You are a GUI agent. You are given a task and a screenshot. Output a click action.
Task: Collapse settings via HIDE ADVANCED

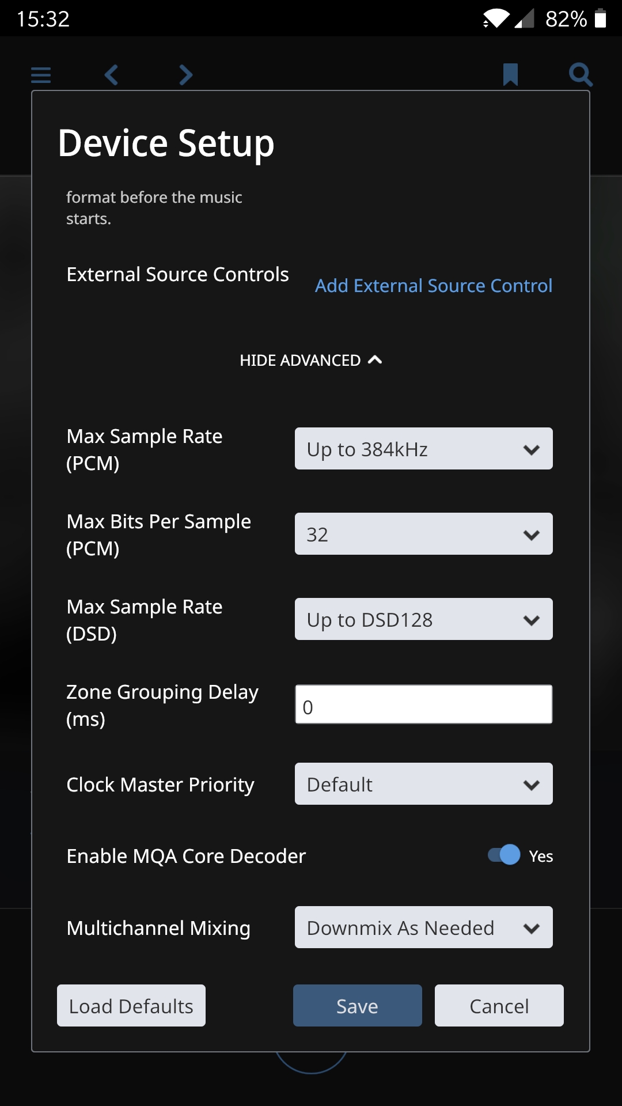click(311, 361)
